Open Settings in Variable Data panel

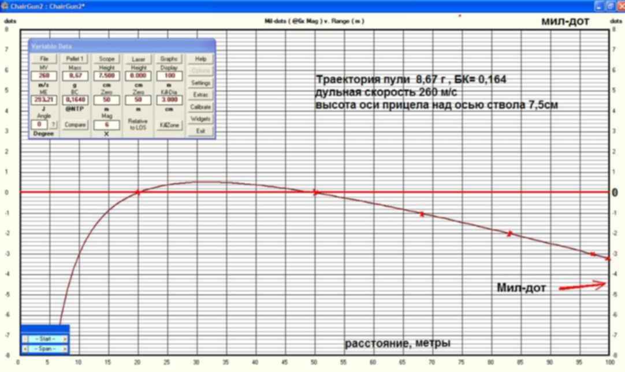[200, 83]
